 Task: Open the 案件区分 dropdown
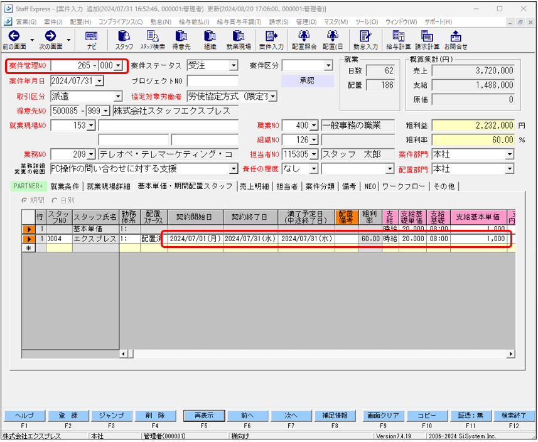(328, 65)
